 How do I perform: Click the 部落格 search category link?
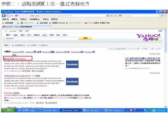click(37, 35)
